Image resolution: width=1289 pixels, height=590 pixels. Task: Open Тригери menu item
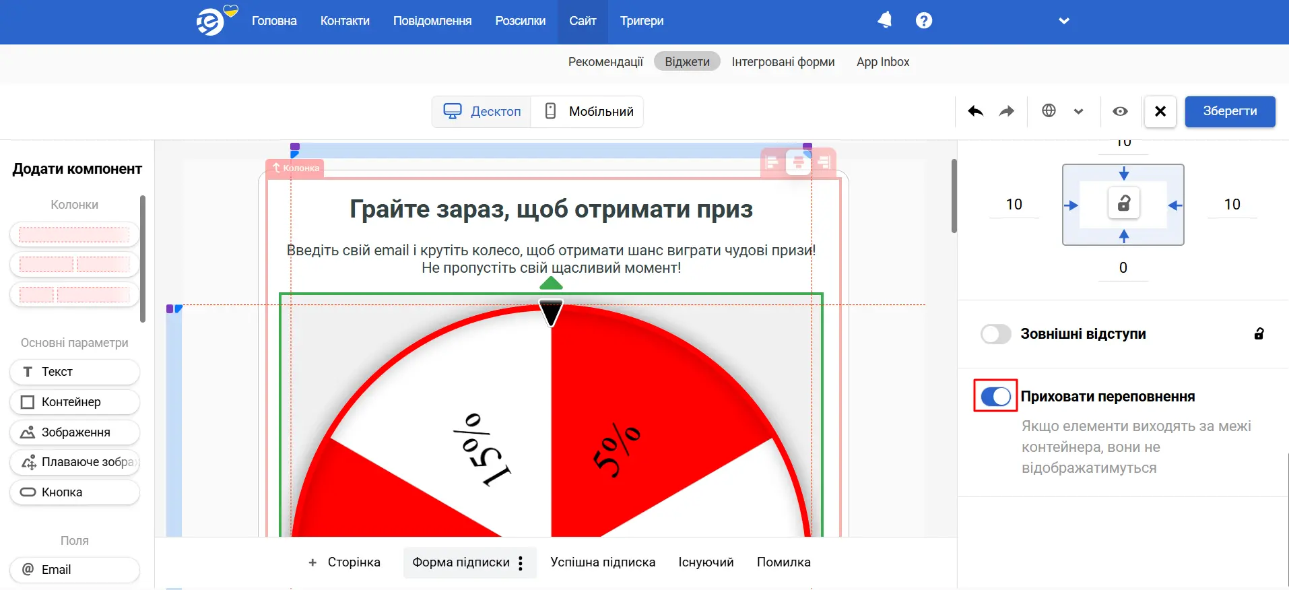pos(642,21)
